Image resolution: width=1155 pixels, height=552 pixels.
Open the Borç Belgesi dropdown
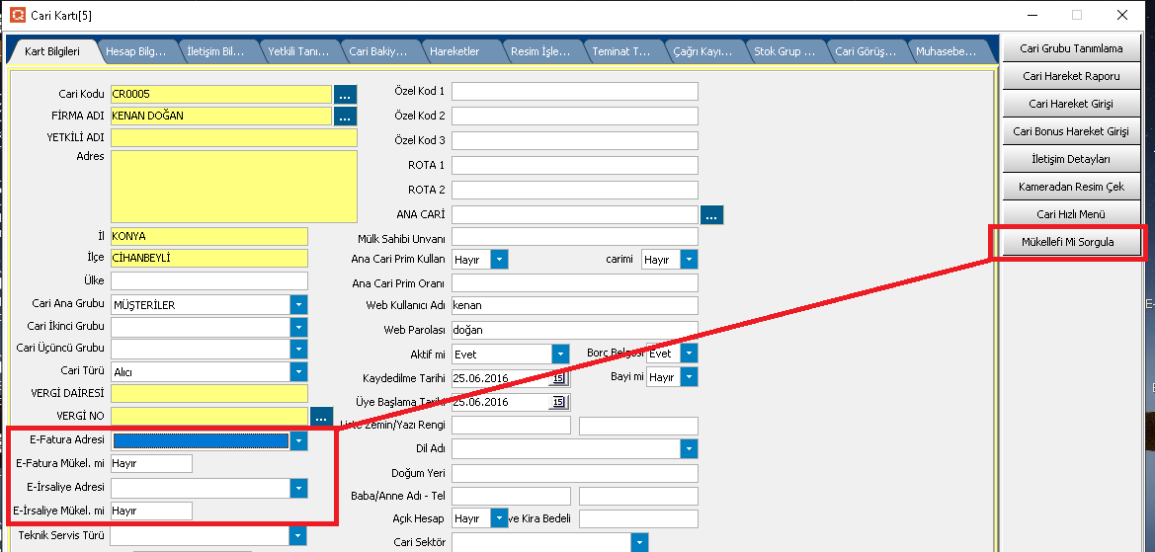click(x=689, y=355)
